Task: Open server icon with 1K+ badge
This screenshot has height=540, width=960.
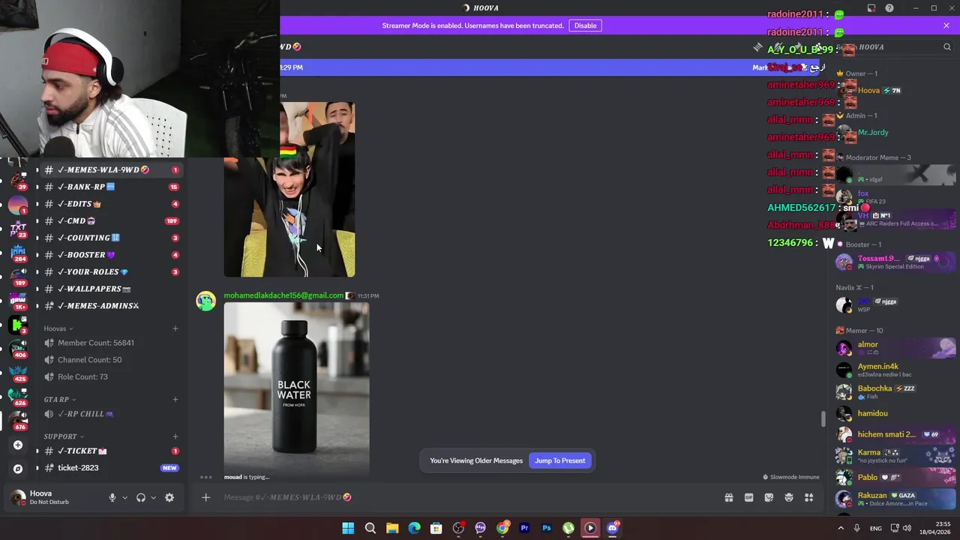Action: (18, 300)
